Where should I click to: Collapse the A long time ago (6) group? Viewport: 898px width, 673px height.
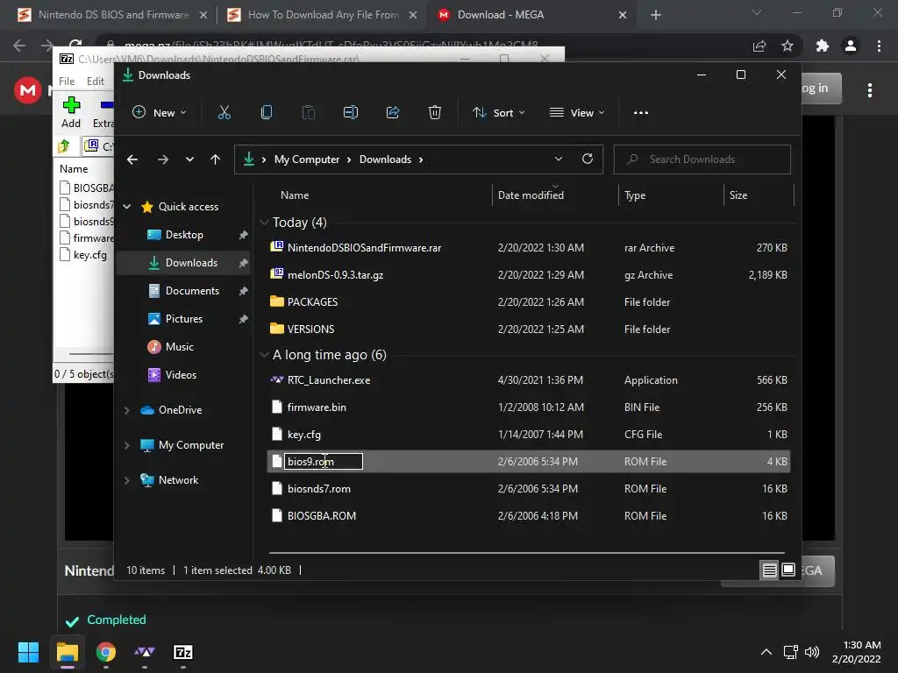click(x=264, y=355)
